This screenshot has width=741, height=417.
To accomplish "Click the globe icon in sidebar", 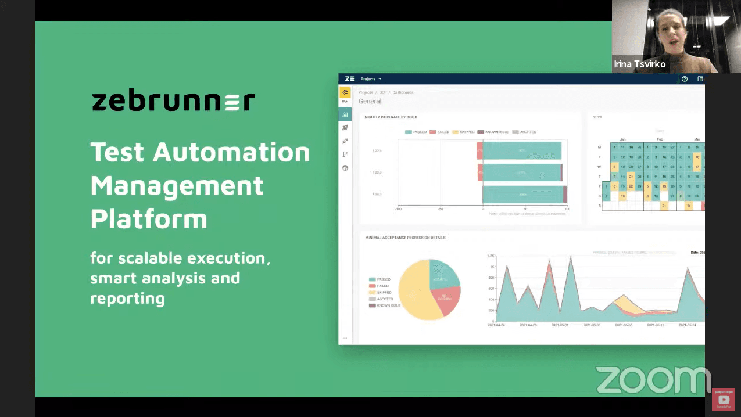I will [x=345, y=168].
